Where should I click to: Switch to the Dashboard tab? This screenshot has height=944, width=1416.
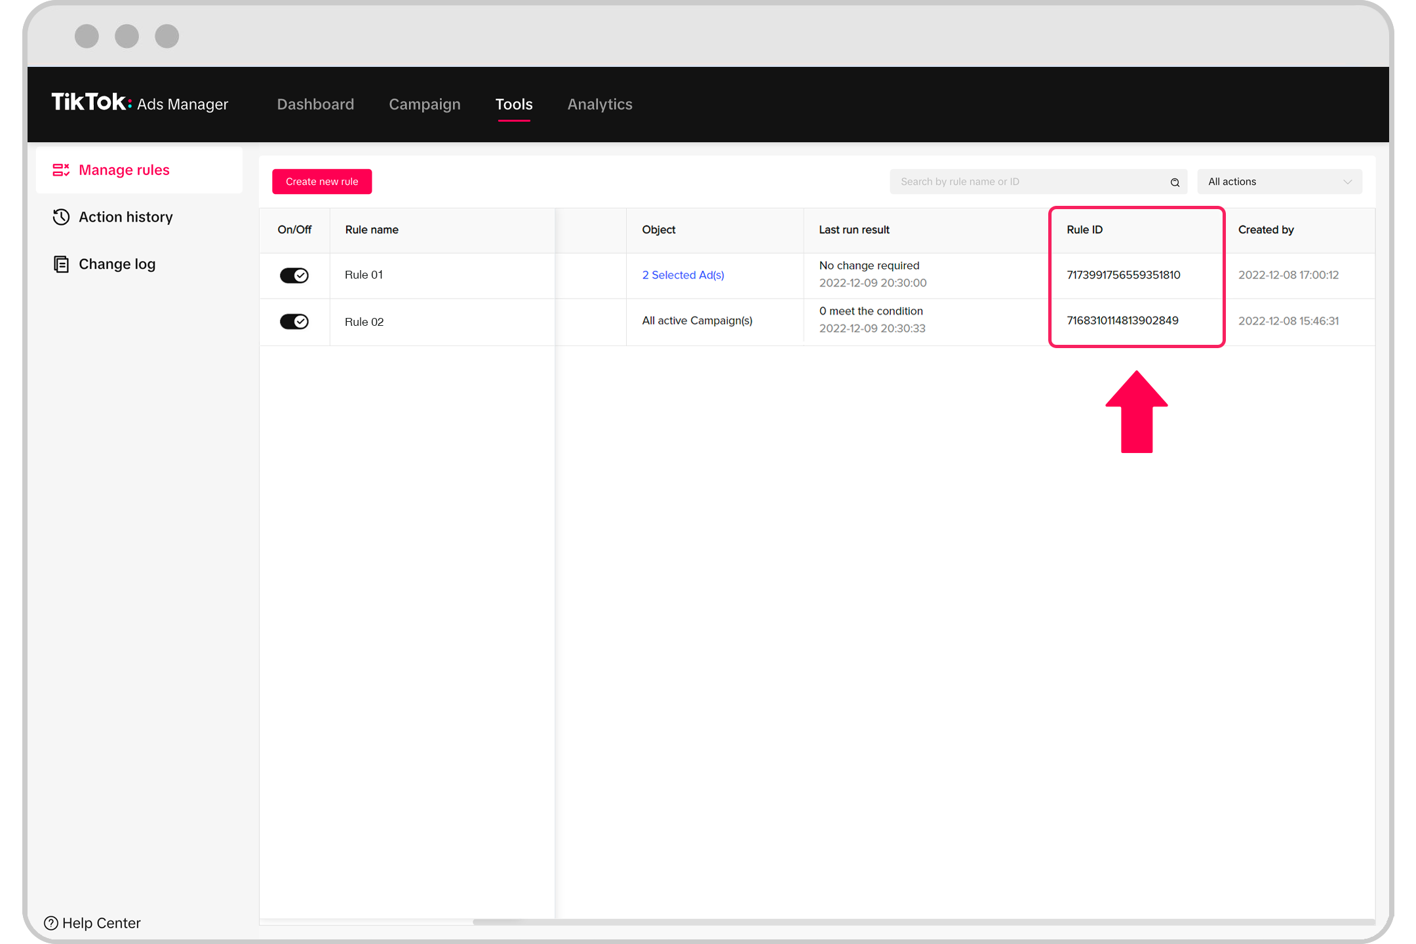[315, 104]
